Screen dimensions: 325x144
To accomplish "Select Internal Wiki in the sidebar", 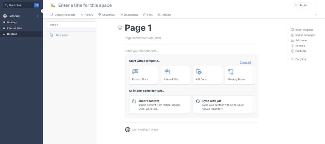I will (x=14, y=28).
